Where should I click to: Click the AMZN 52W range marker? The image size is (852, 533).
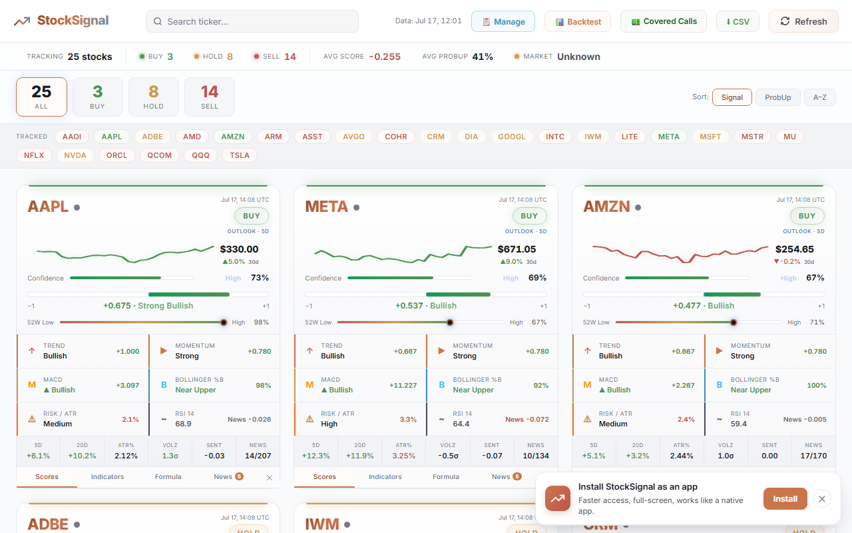coord(734,322)
